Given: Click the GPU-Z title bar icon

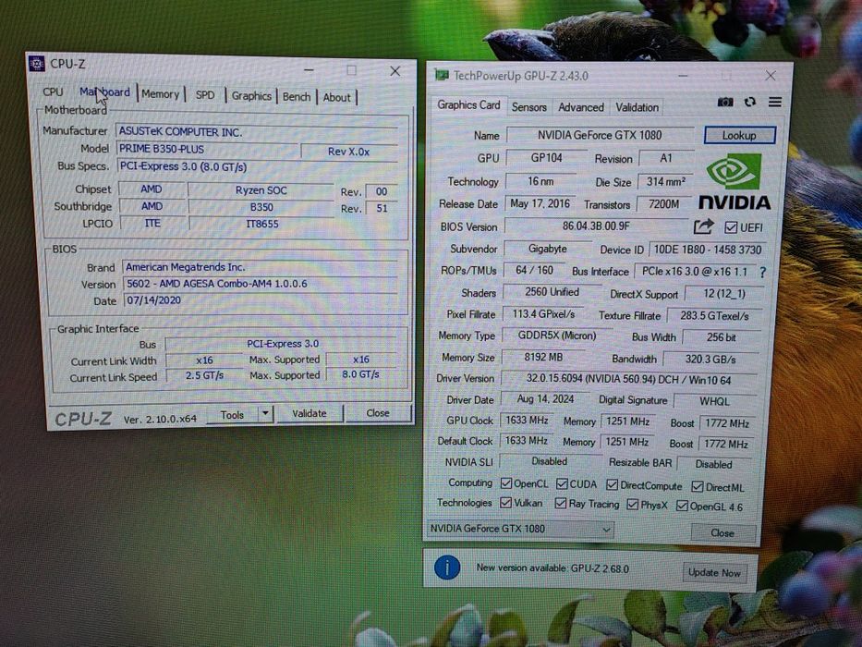Looking at the screenshot, I should (441, 75).
